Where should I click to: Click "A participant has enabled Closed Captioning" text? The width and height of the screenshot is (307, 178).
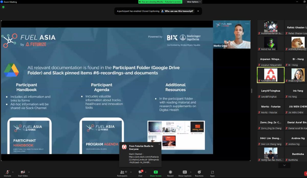click(138, 11)
